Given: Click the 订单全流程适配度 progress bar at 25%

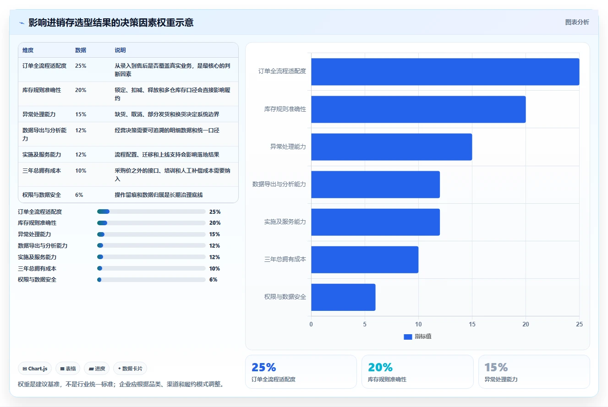Looking at the screenshot, I should tap(151, 212).
